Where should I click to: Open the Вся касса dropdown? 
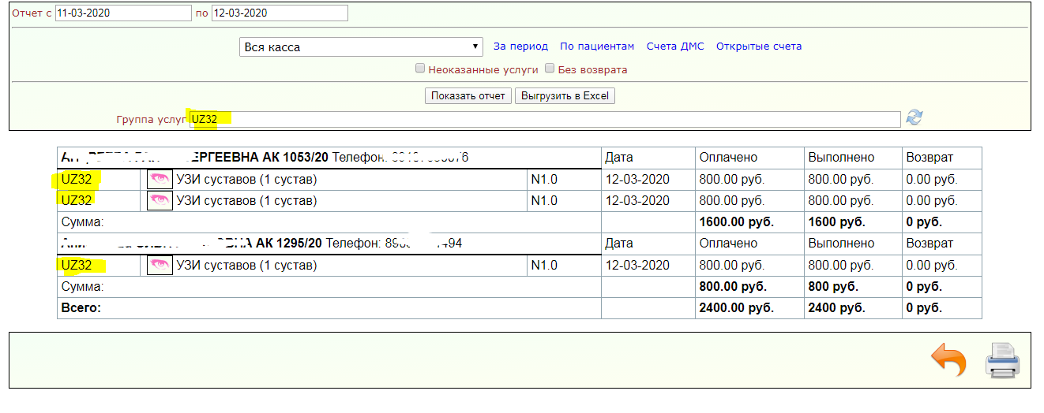click(x=361, y=47)
